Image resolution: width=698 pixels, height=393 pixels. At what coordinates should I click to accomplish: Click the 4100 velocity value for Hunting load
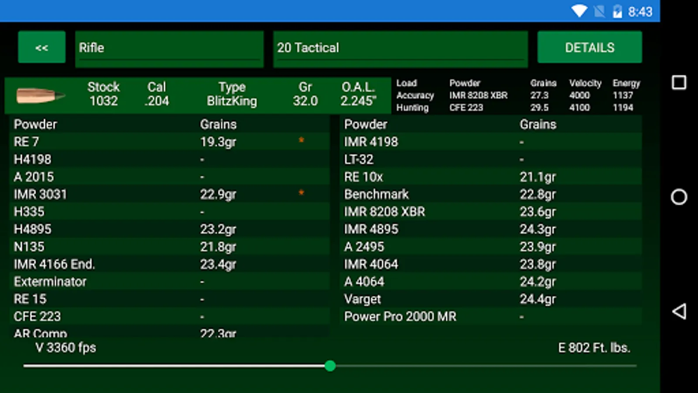579,107
